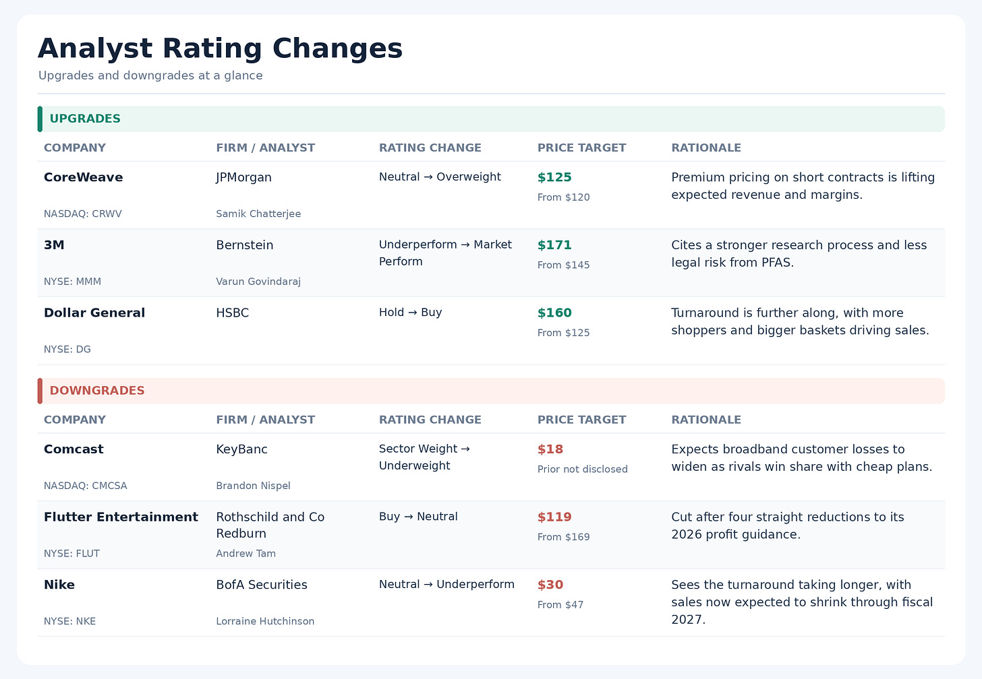Click the Rothschild and Co Redburn firm
This screenshot has width=982, height=679.
click(270, 525)
